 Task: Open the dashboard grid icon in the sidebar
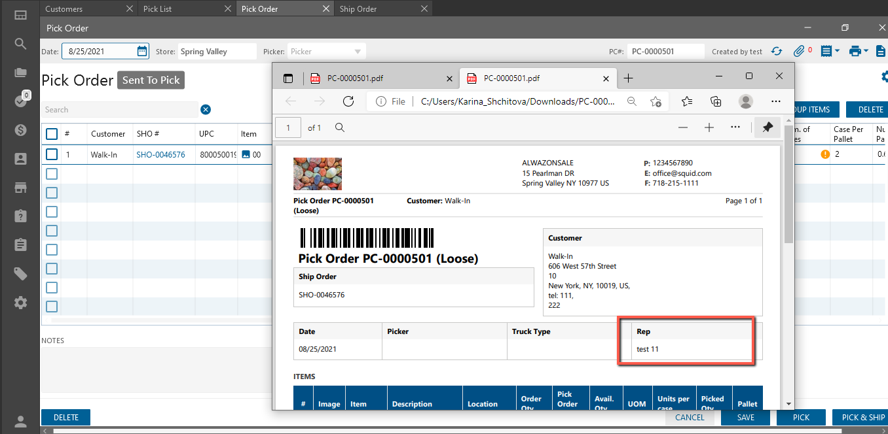pos(20,15)
